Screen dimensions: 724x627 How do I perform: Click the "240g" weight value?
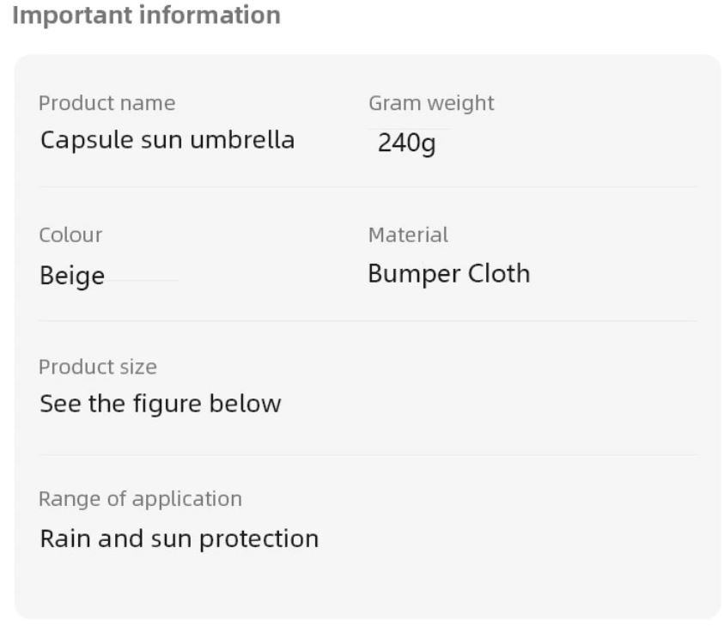(x=406, y=143)
